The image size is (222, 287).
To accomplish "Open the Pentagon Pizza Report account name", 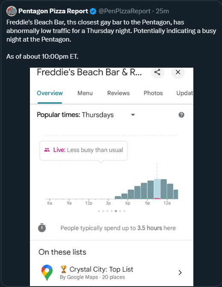I will coord(53,11).
